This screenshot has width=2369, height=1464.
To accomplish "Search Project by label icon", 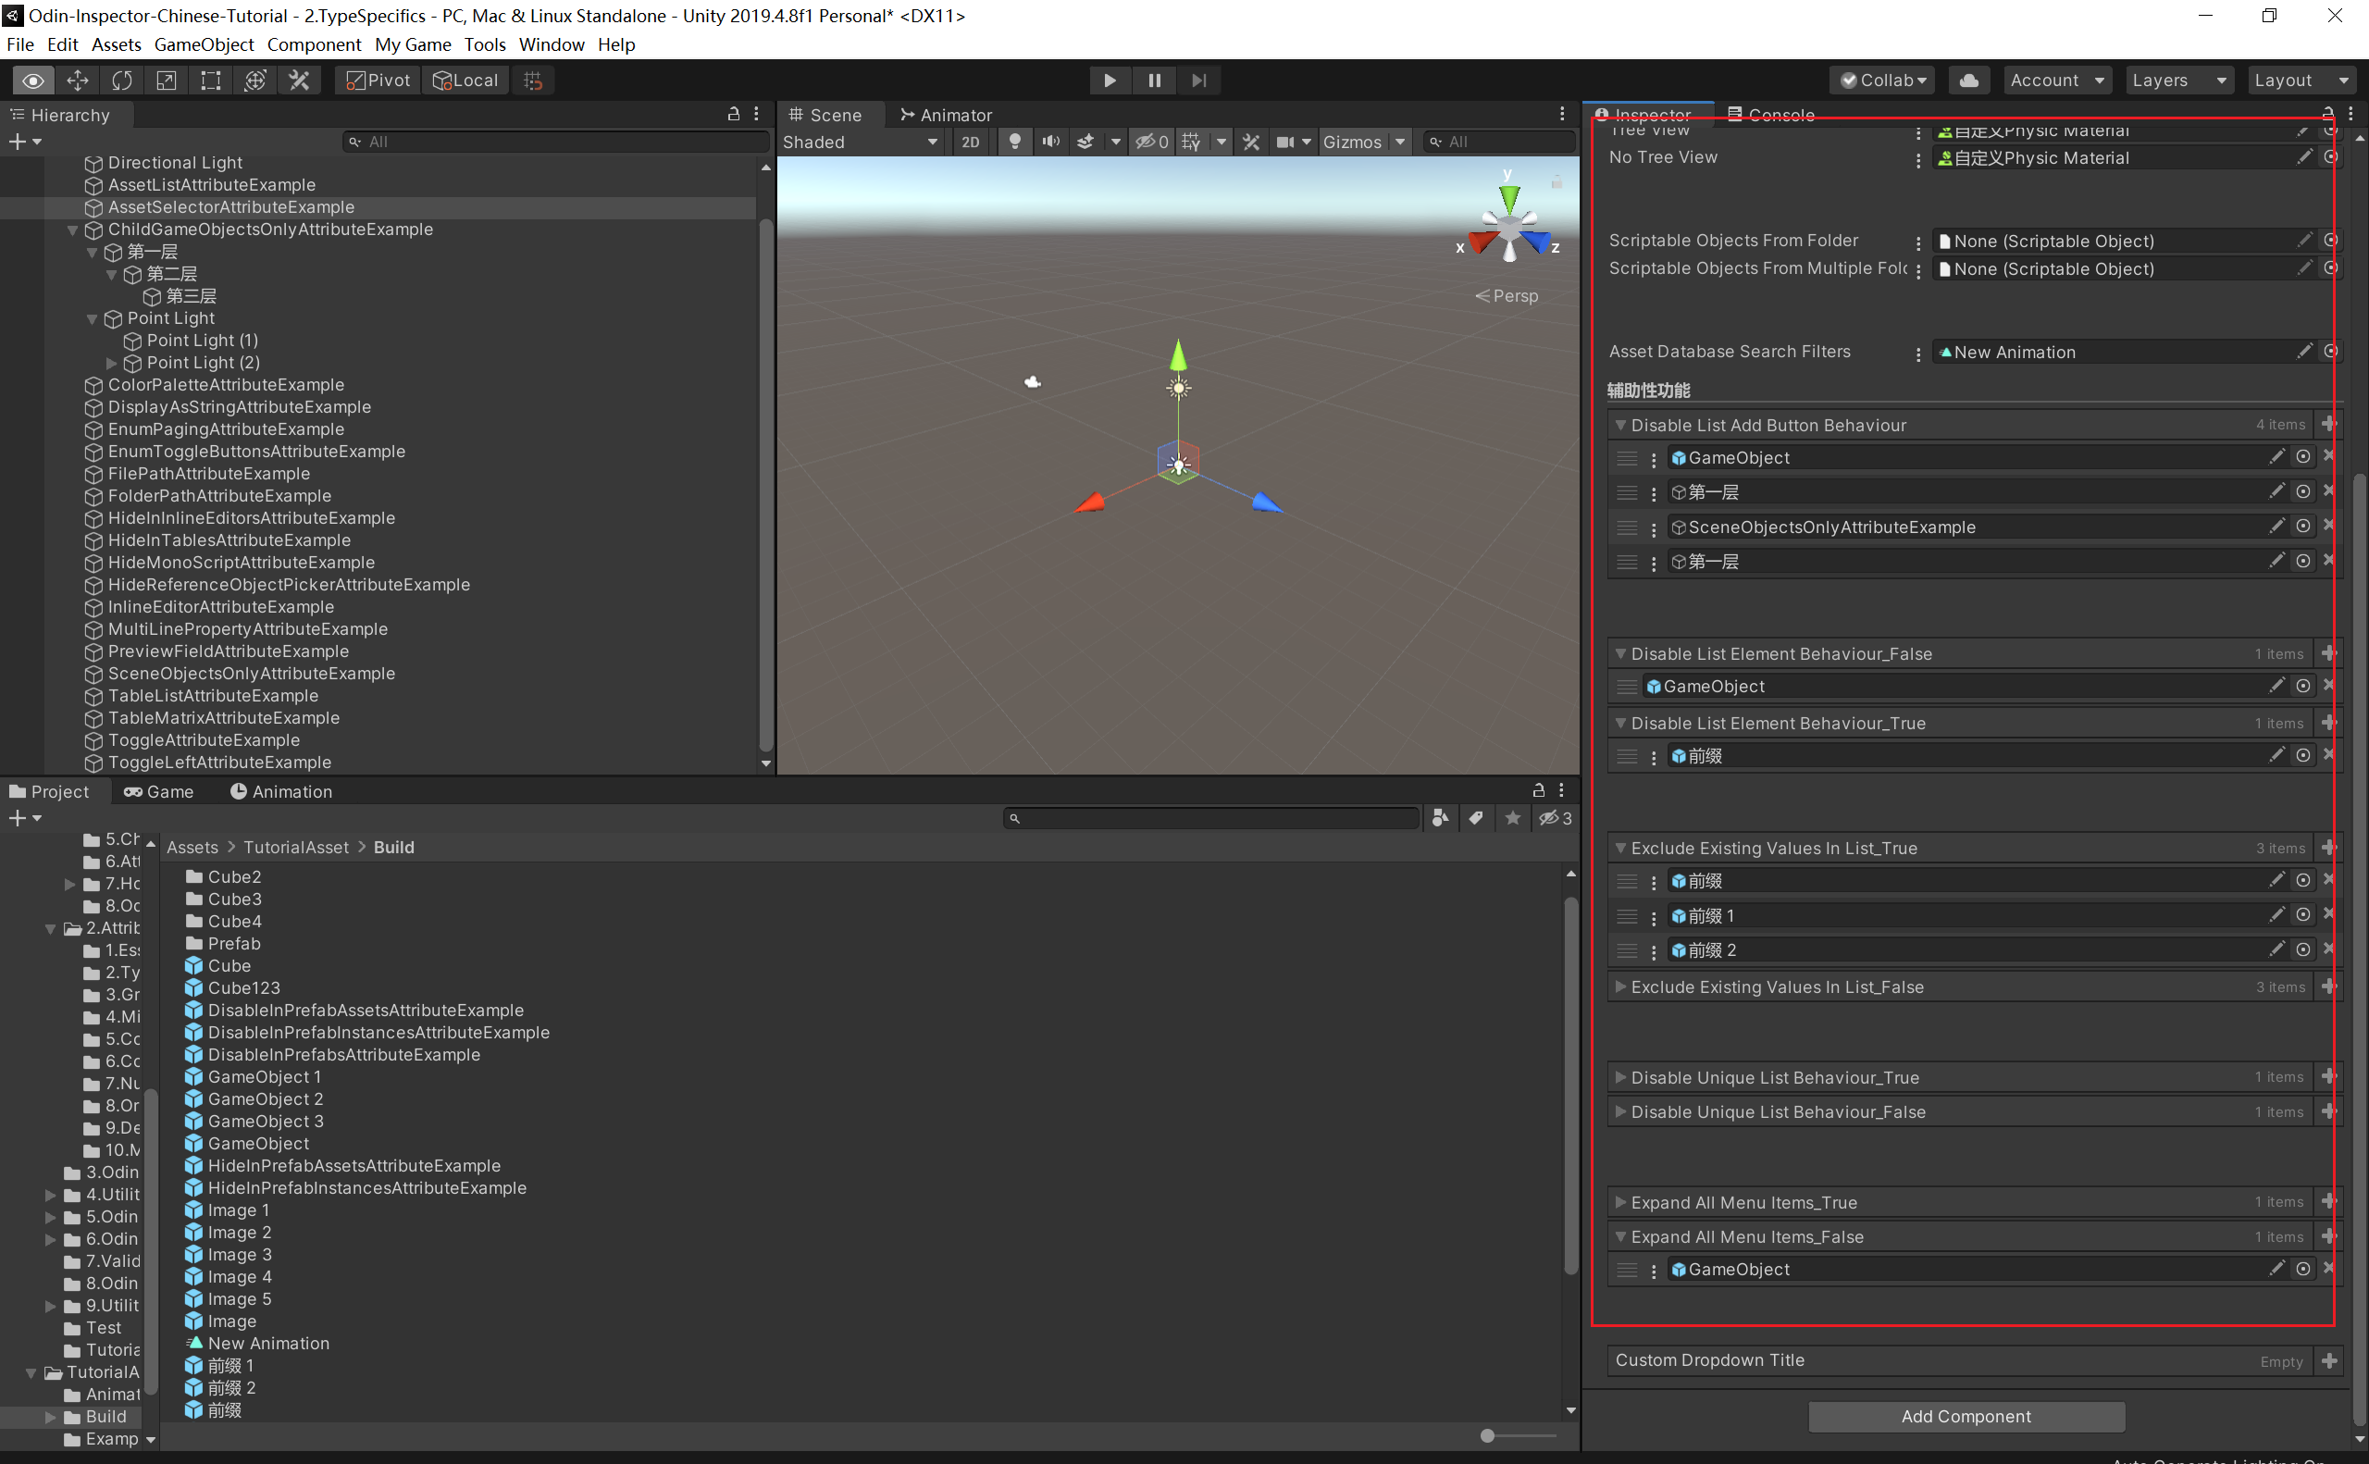I will (x=1475, y=818).
